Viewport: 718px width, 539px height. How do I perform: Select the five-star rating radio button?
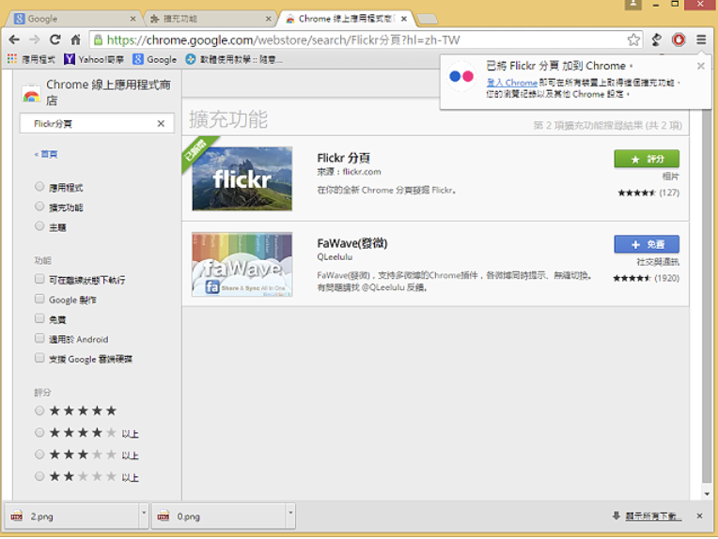coord(39,410)
